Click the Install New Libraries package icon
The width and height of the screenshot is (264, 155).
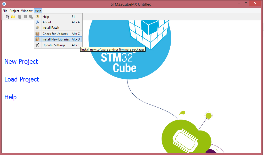[x=37, y=39]
